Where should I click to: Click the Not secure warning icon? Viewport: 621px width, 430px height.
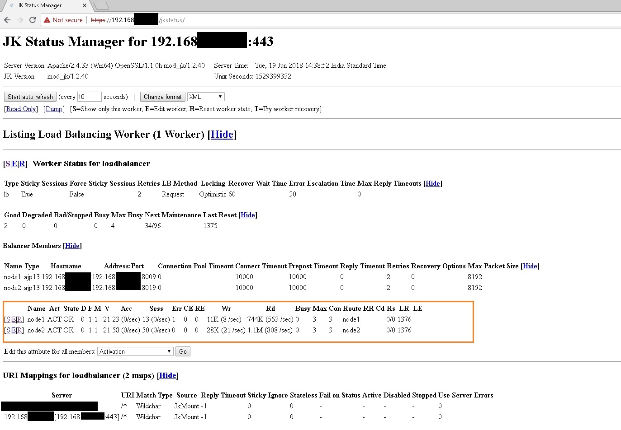[x=47, y=20]
